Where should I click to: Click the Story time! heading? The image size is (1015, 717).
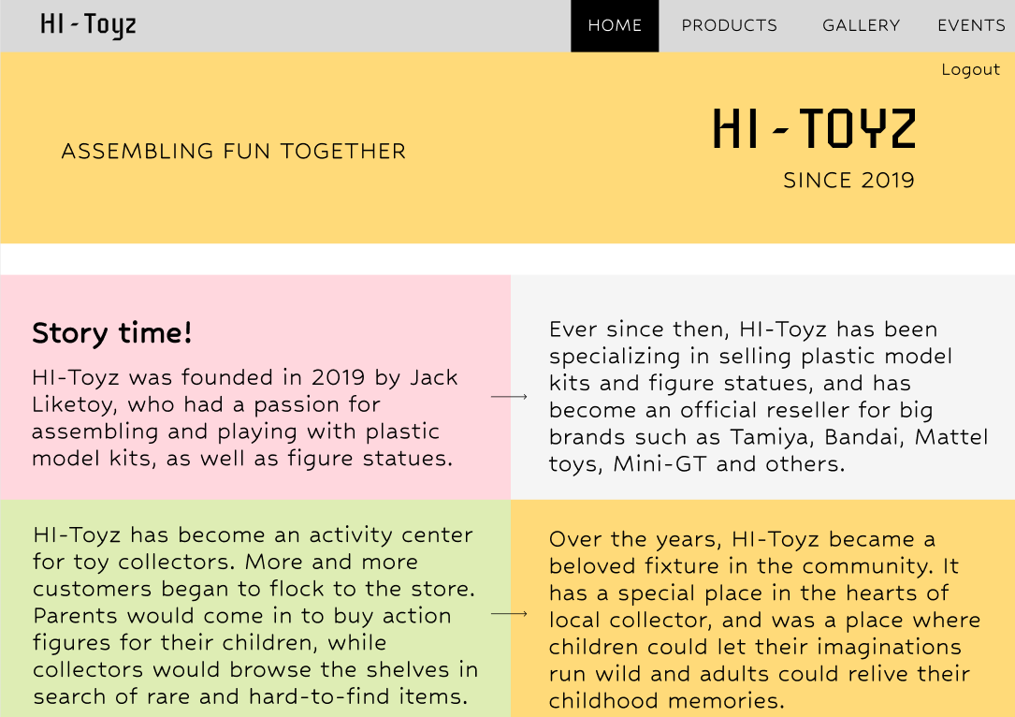tap(112, 333)
